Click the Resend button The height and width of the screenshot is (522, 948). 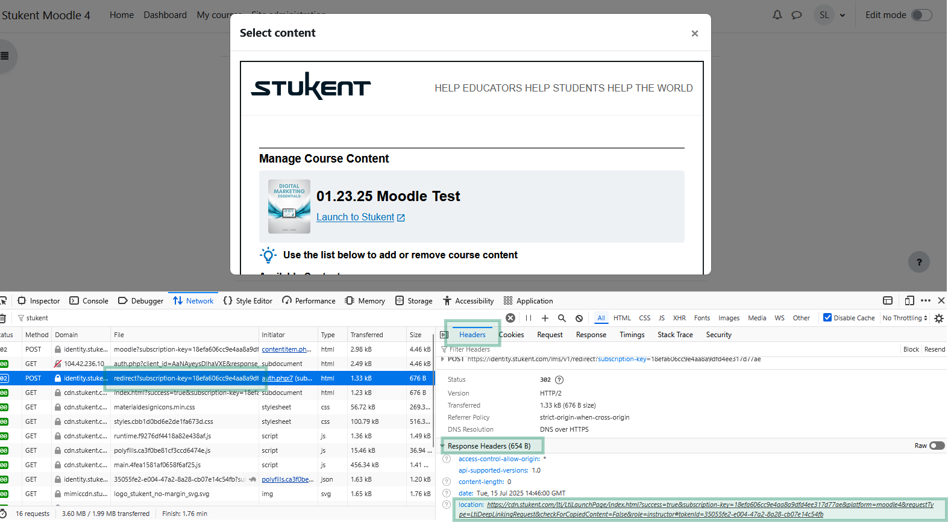pyautogui.click(x=935, y=349)
